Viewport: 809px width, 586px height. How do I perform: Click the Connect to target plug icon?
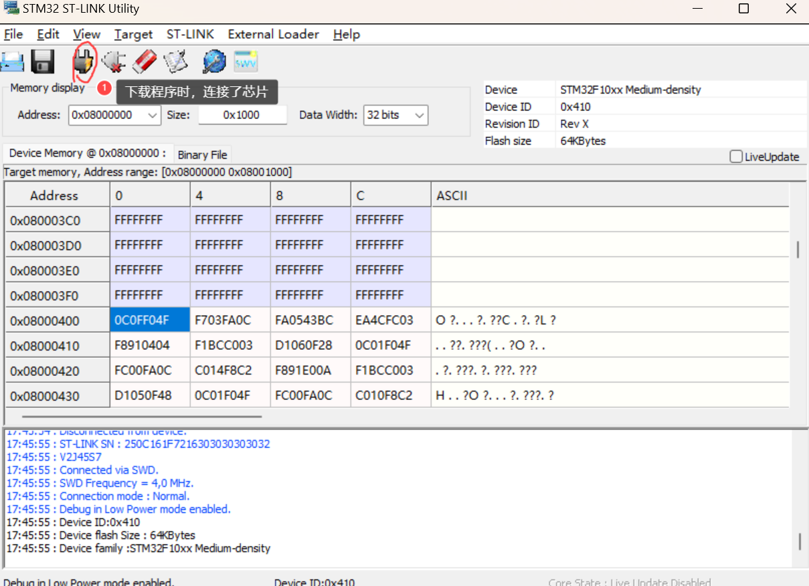pyautogui.click(x=84, y=62)
